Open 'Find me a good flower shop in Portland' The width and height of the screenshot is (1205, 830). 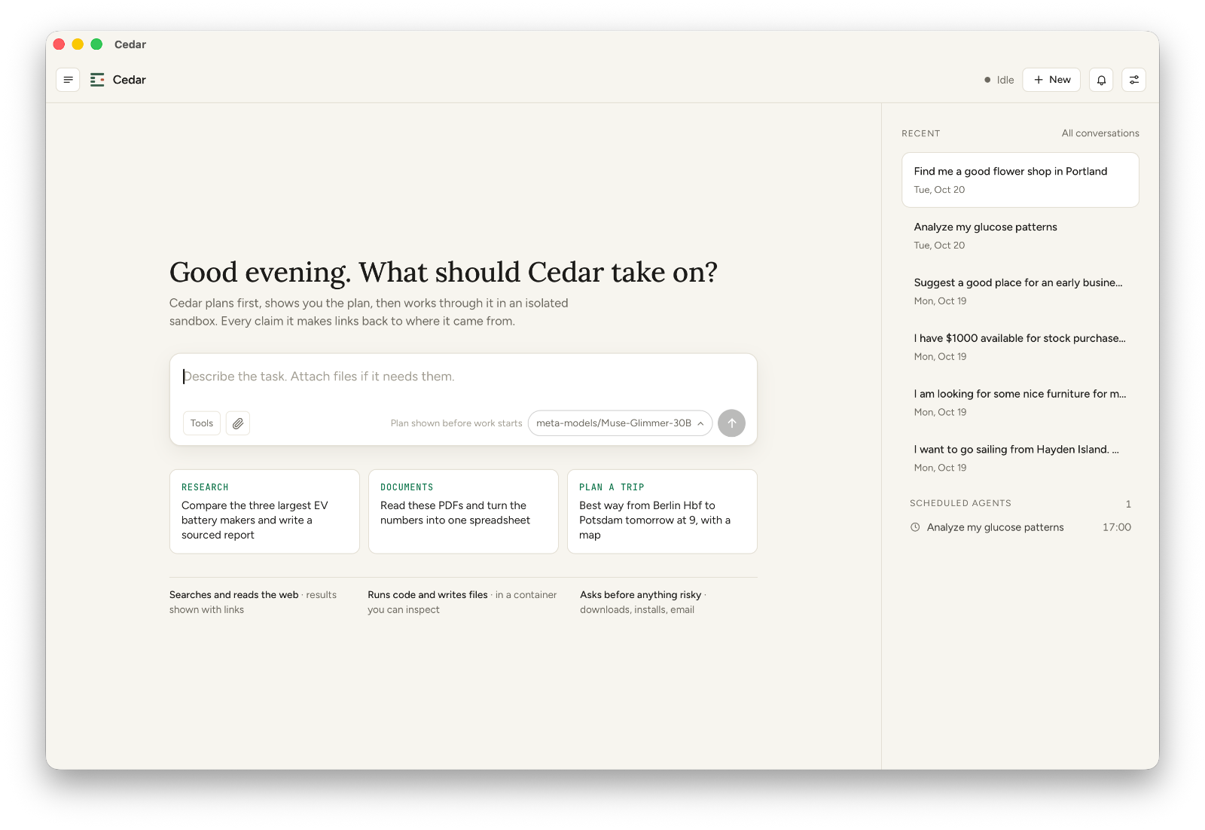click(x=1020, y=180)
